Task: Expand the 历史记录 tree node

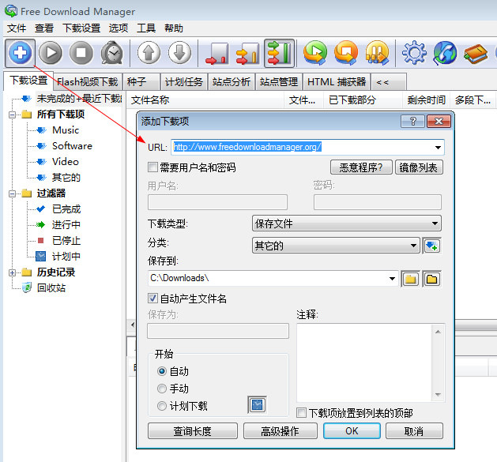Action: [13, 272]
